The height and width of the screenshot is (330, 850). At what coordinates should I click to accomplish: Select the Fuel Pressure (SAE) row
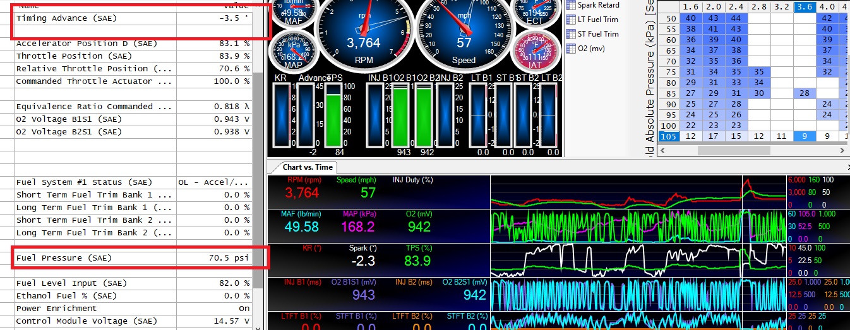click(x=133, y=258)
